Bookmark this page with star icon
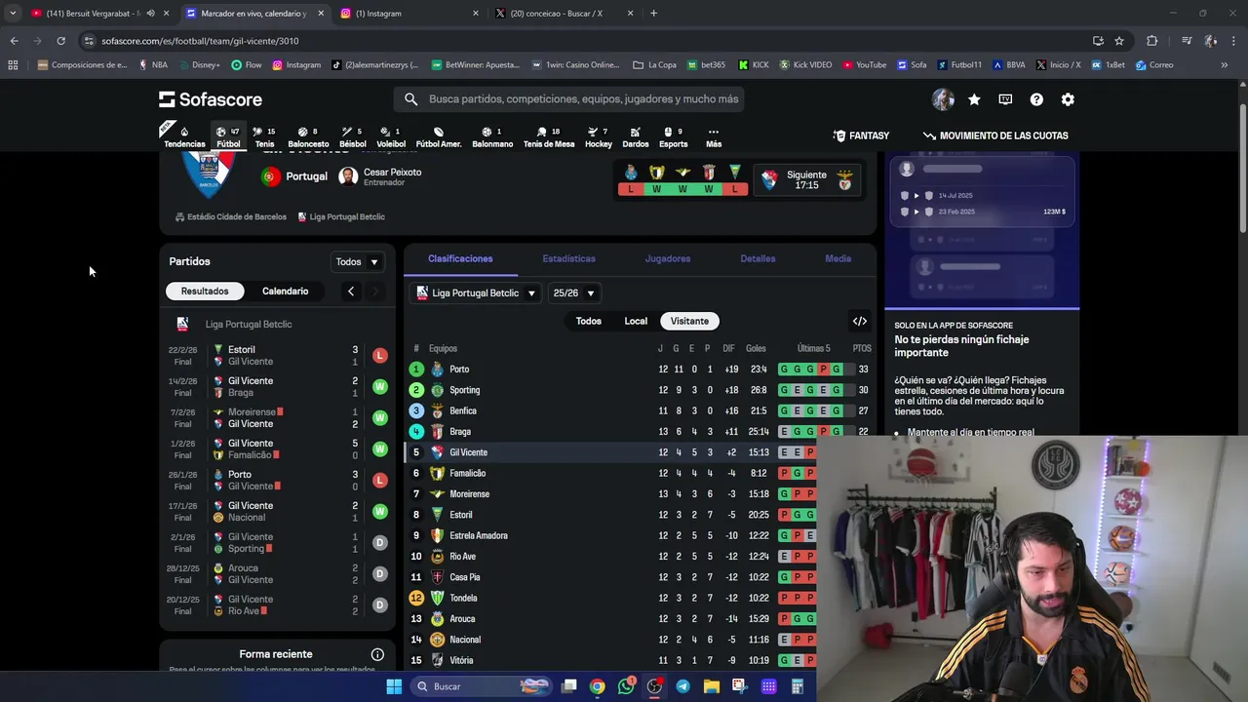Viewport: 1248px width, 702px height. point(1119,41)
